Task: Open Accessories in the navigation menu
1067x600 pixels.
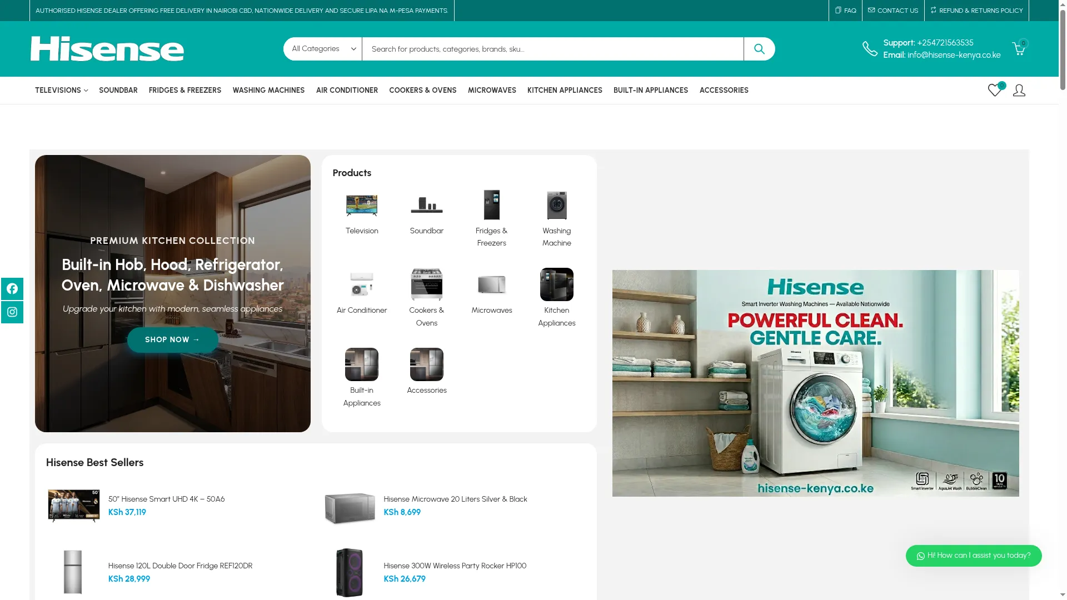Action: (x=724, y=90)
